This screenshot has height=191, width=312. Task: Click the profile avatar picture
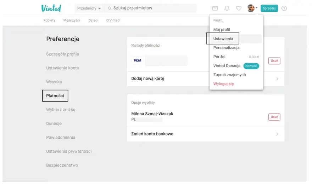click(x=251, y=8)
